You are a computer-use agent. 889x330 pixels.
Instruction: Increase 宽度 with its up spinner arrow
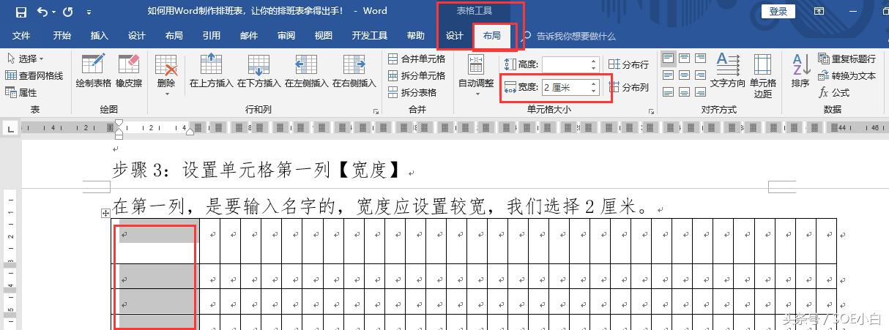tap(593, 83)
